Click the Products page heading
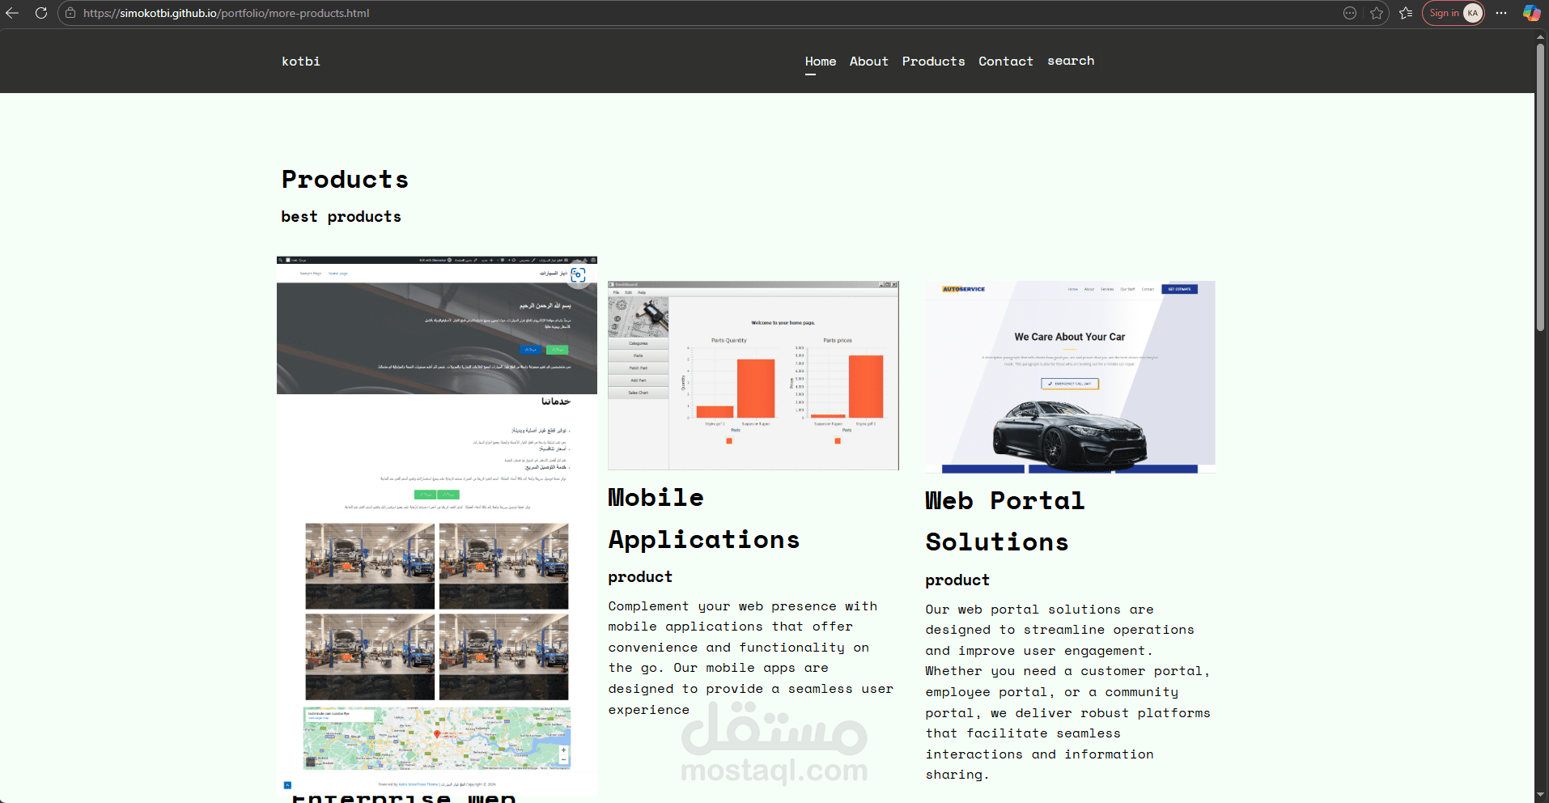This screenshot has width=1549, height=803. click(345, 179)
